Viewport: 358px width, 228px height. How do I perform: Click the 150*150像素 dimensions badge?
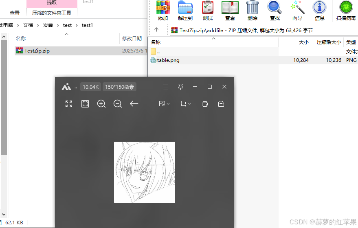pos(120,87)
